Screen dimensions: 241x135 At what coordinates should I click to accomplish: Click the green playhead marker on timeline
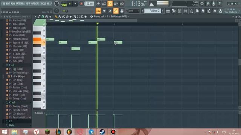click(x=98, y=24)
